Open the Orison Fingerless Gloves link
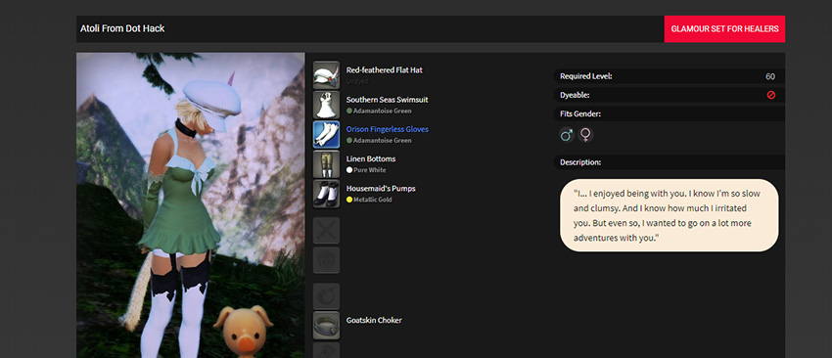832x358 pixels. pos(387,129)
